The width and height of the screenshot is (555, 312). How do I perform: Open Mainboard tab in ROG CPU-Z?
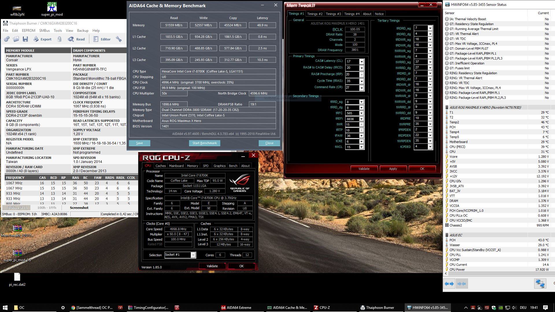[x=176, y=166]
